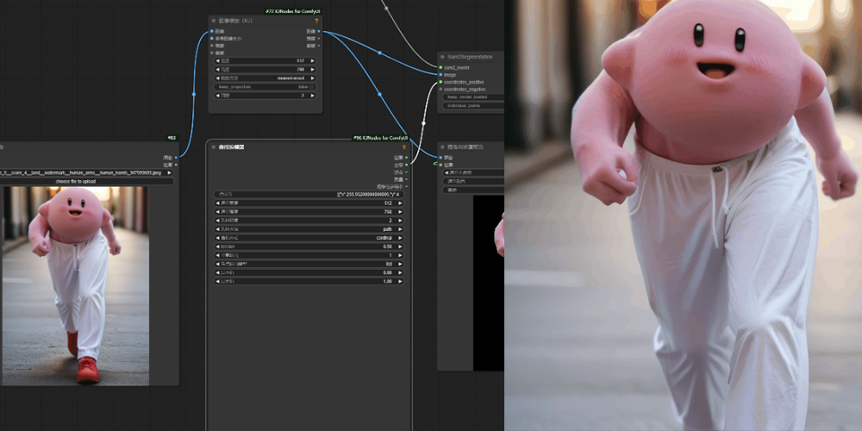
Task: Open the cardinal interpolation dropdown
Action: [309, 238]
